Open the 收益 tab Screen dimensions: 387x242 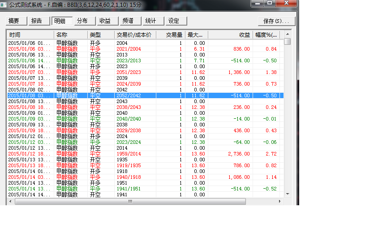[x=107, y=21]
